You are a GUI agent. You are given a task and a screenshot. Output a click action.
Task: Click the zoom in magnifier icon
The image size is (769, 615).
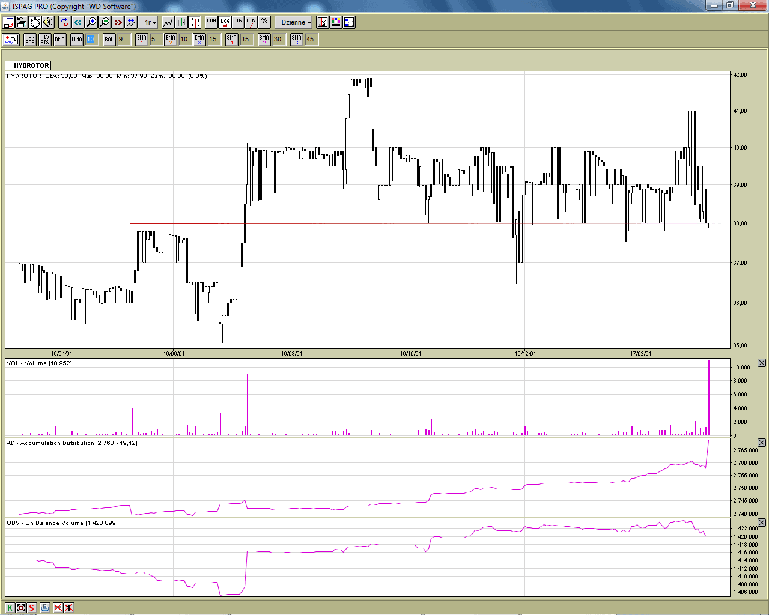pyautogui.click(x=91, y=22)
